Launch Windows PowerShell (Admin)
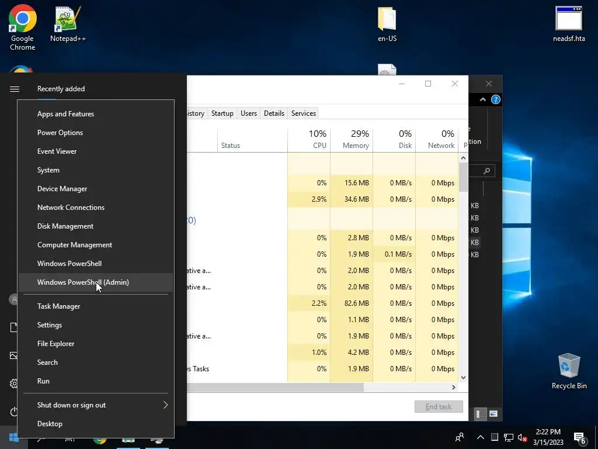 [x=96, y=282]
